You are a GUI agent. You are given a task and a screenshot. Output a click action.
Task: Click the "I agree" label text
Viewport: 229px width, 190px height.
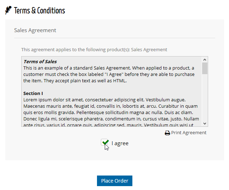point(120,143)
